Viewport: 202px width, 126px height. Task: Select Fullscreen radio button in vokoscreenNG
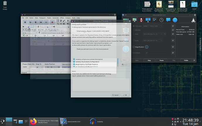click(x=134, y=26)
